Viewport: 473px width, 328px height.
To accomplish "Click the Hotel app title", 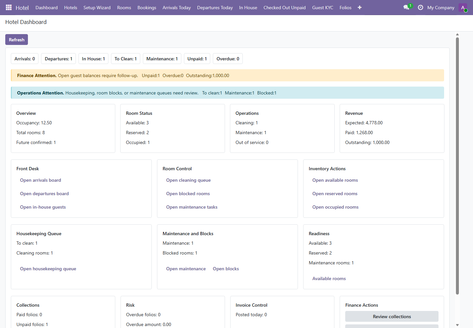I will [22, 8].
